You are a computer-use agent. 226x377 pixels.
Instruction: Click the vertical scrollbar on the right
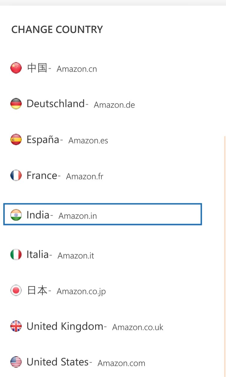(x=225, y=256)
